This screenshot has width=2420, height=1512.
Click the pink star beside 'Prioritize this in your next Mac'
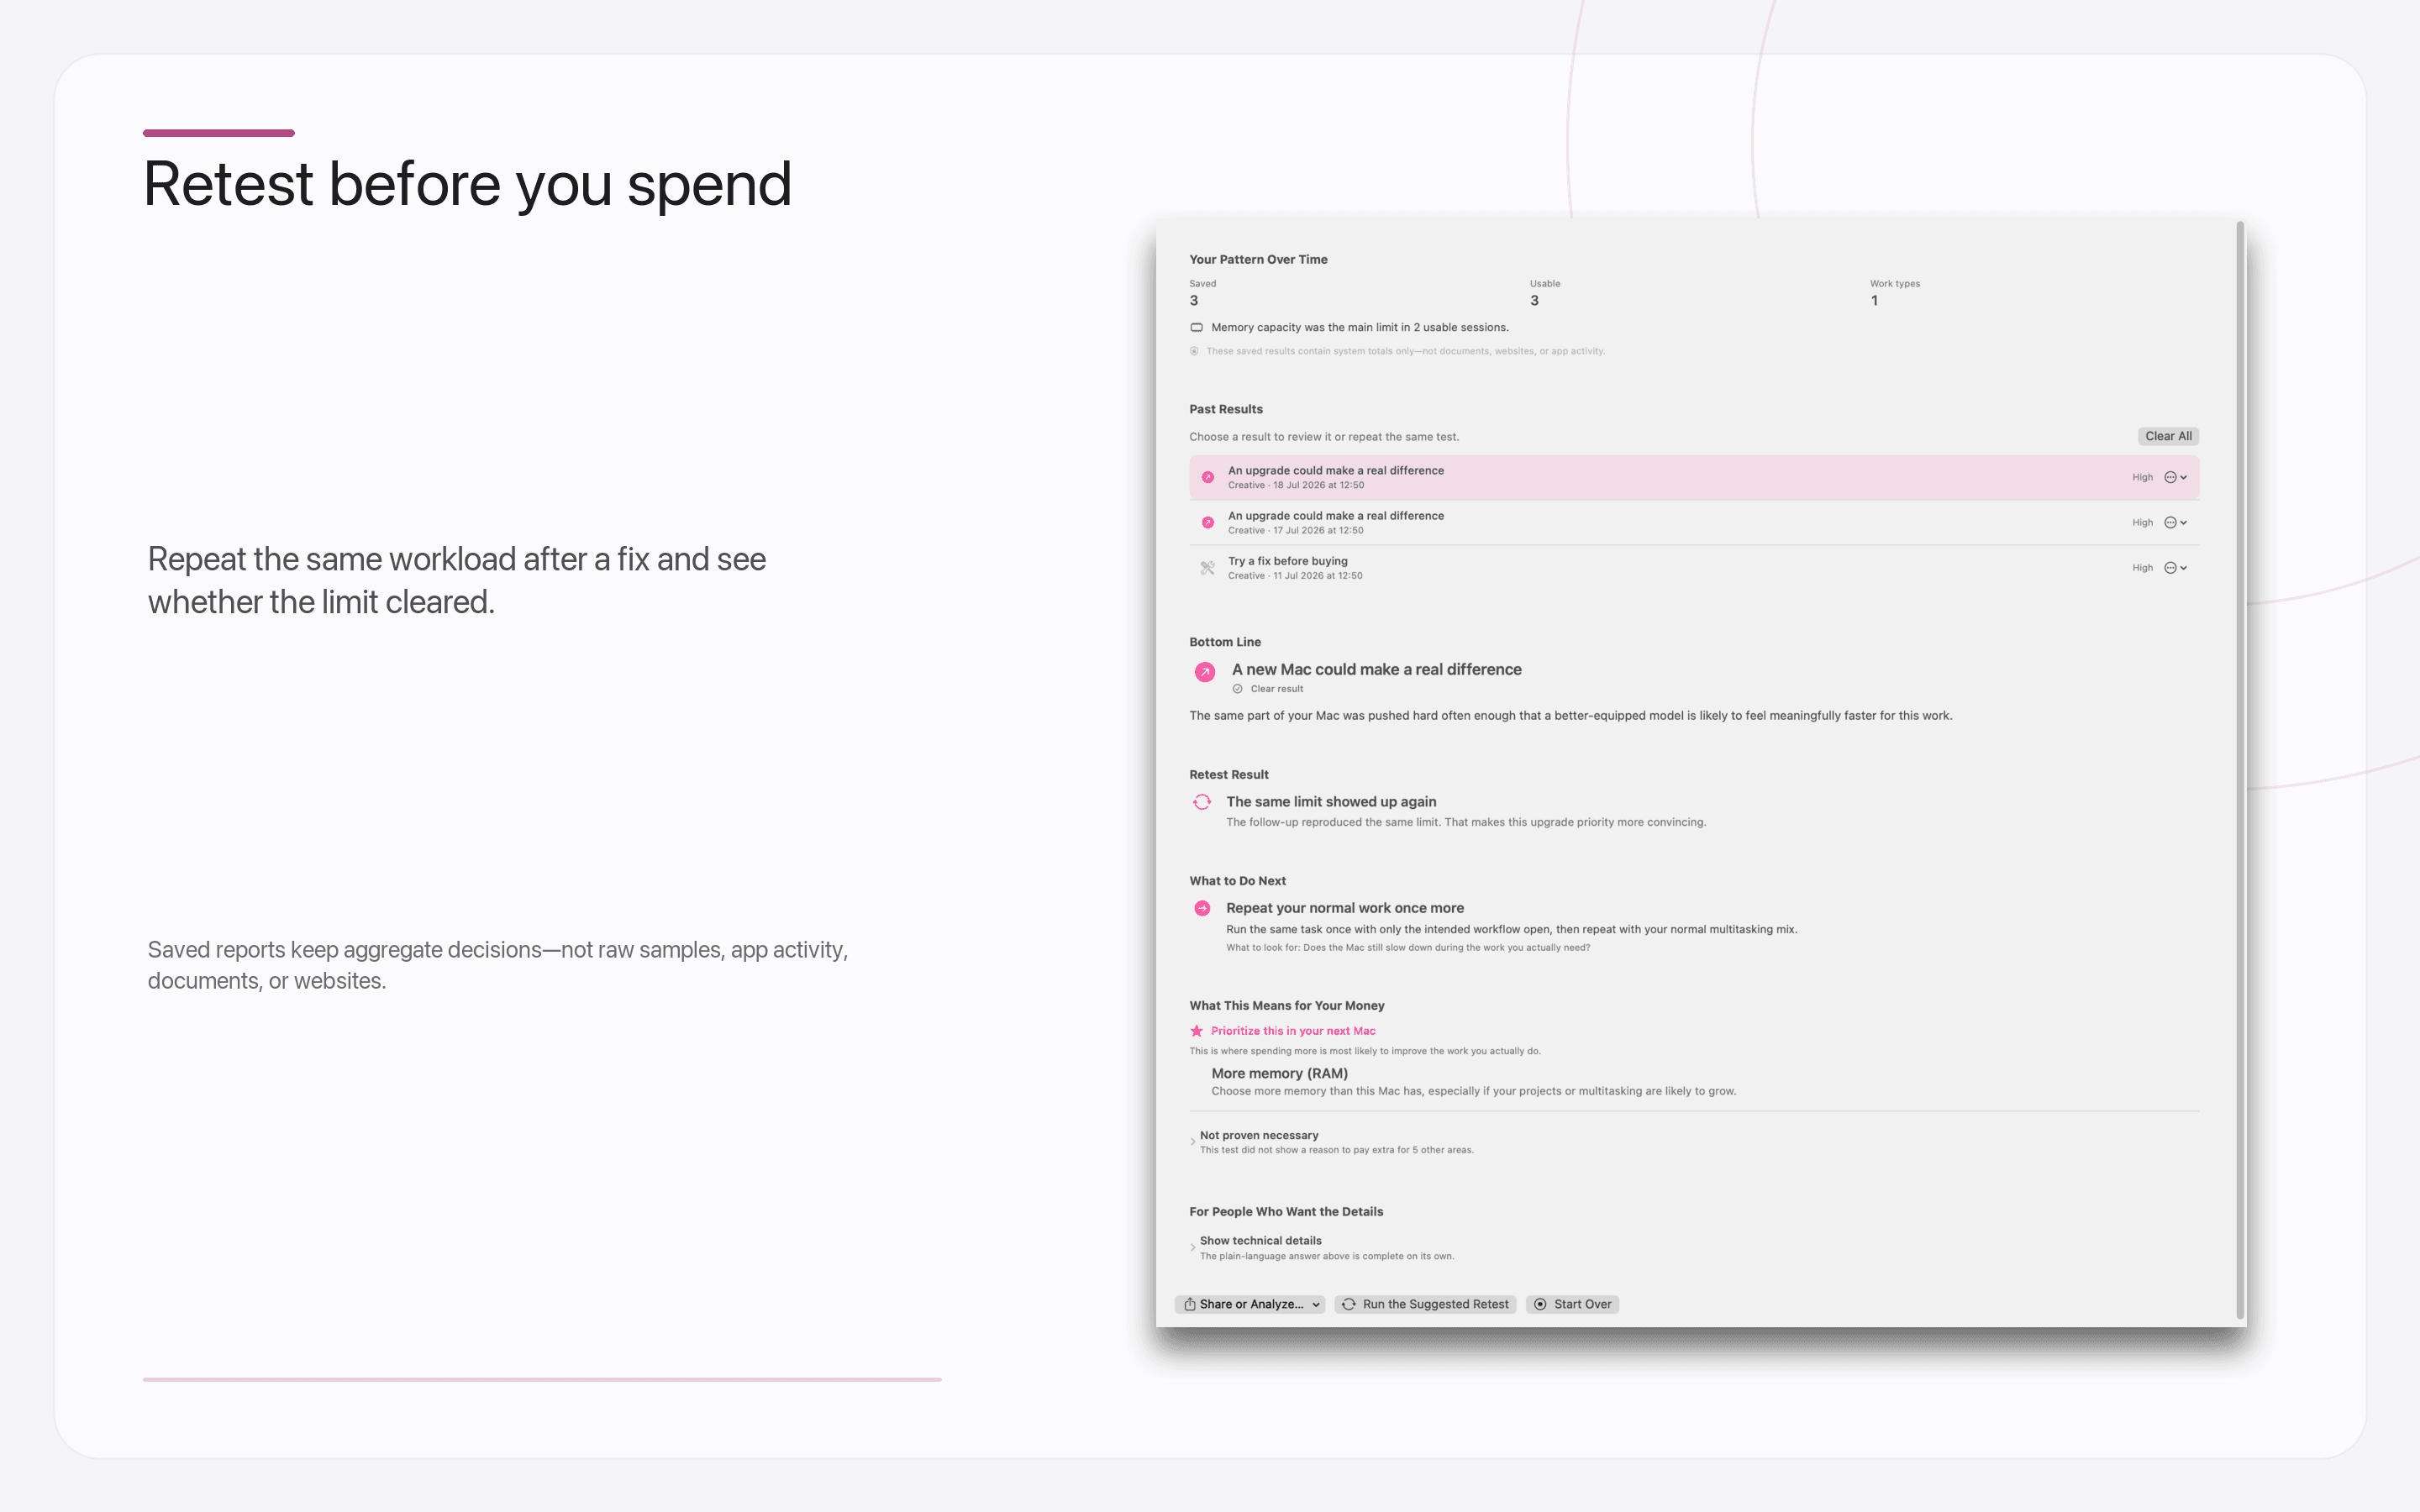click(x=1196, y=1030)
